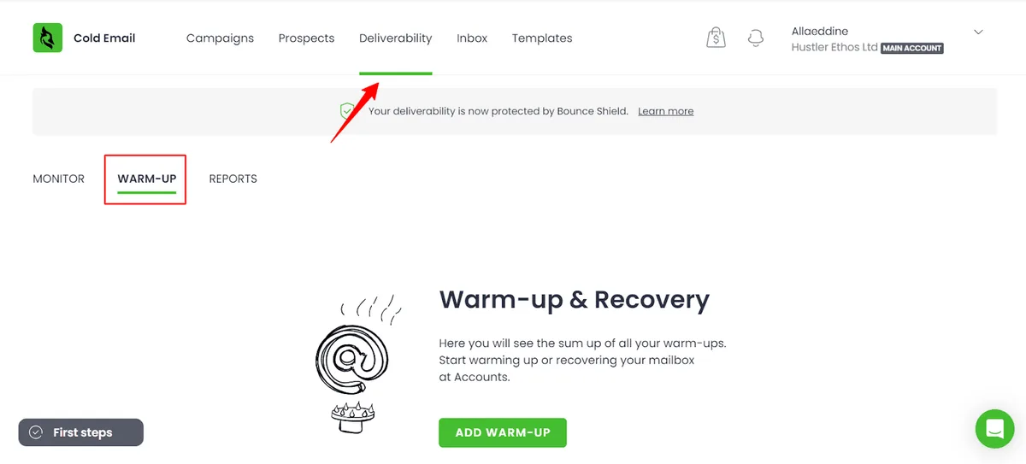This screenshot has height=464, width=1026.
Task: Open the Inbox page
Action: pyautogui.click(x=472, y=38)
